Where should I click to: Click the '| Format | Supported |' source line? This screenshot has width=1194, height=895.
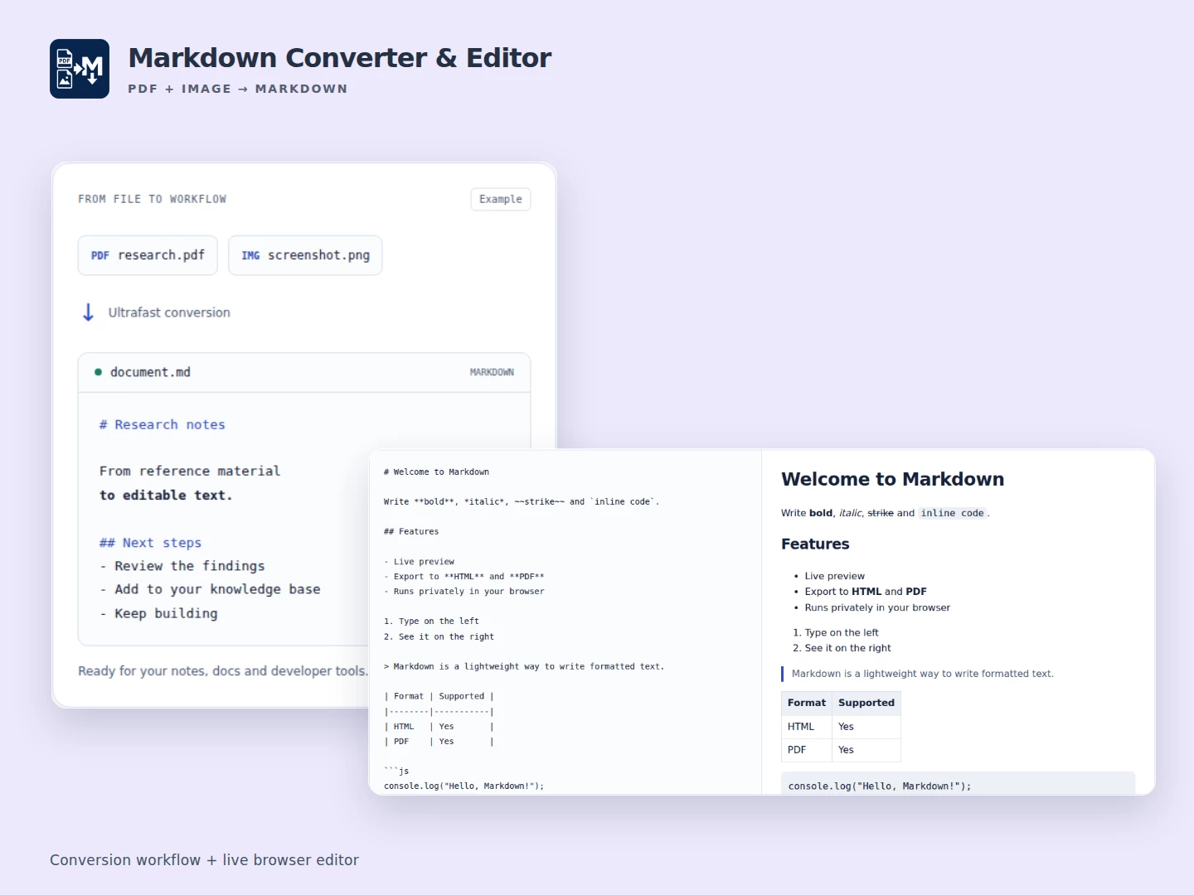point(439,696)
